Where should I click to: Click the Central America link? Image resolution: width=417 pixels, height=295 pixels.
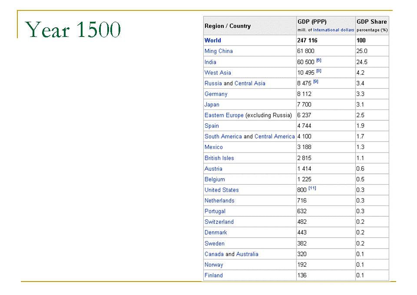coord(275,137)
